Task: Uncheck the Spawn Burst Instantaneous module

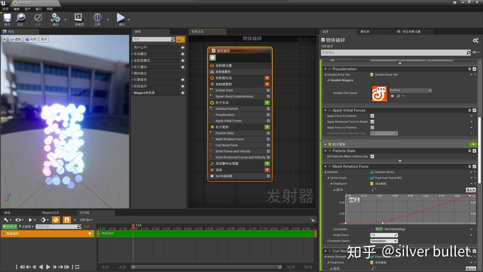Action: [268, 96]
